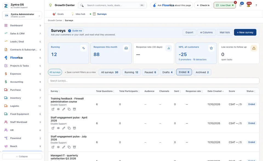Open Live Chat
The width and height of the screenshot is (263, 161).
point(225,5)
